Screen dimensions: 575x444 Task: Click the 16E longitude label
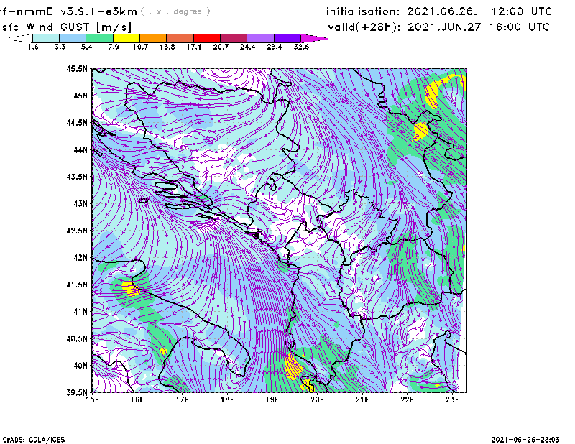137,399
